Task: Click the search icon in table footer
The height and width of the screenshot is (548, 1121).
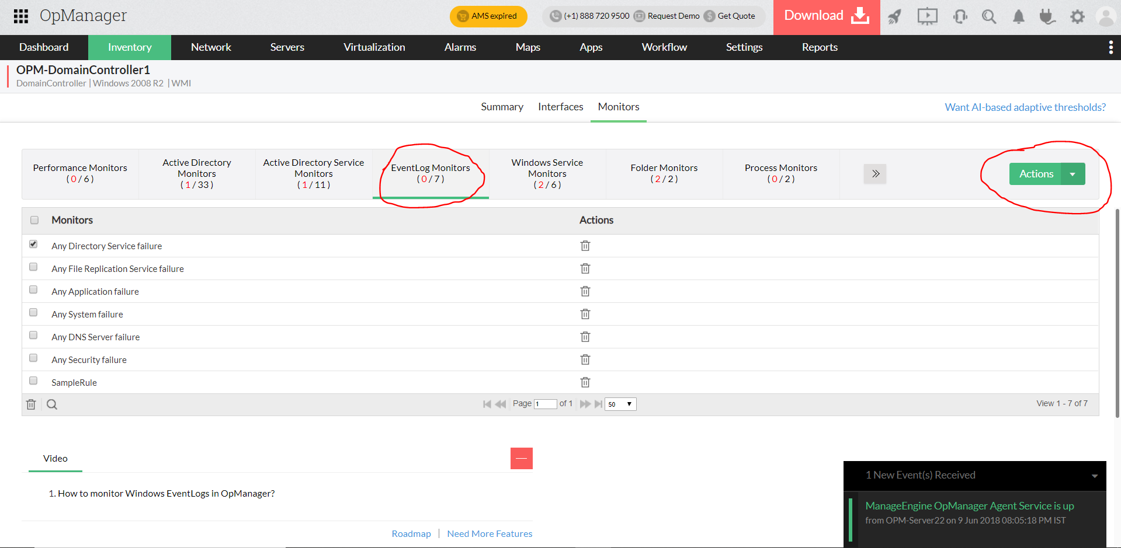Action: pyautogui.click(x=52, y=404)
